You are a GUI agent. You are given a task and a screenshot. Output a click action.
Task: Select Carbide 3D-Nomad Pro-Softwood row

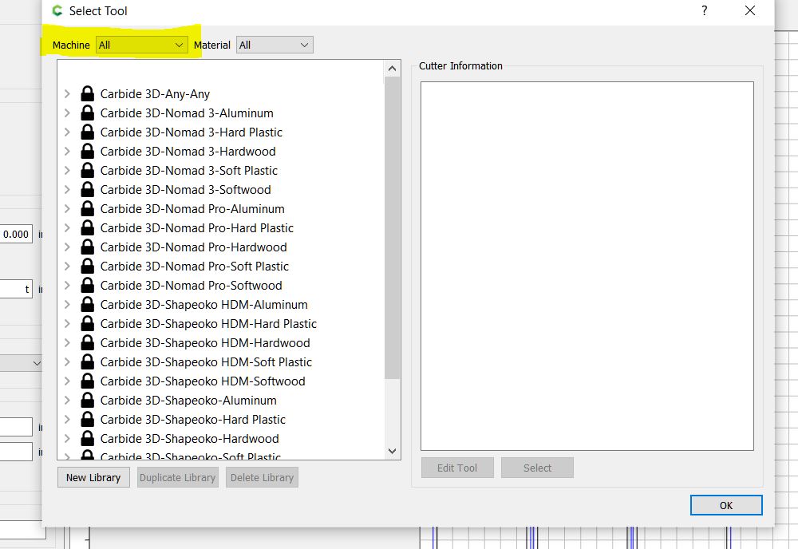[x=221, y=286]
